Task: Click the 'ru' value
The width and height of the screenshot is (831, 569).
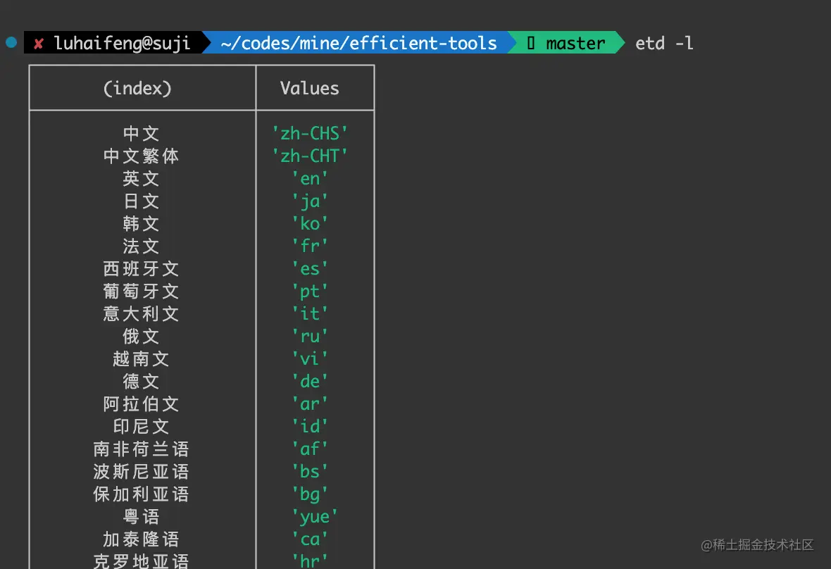Action: (x=310, y=336)
